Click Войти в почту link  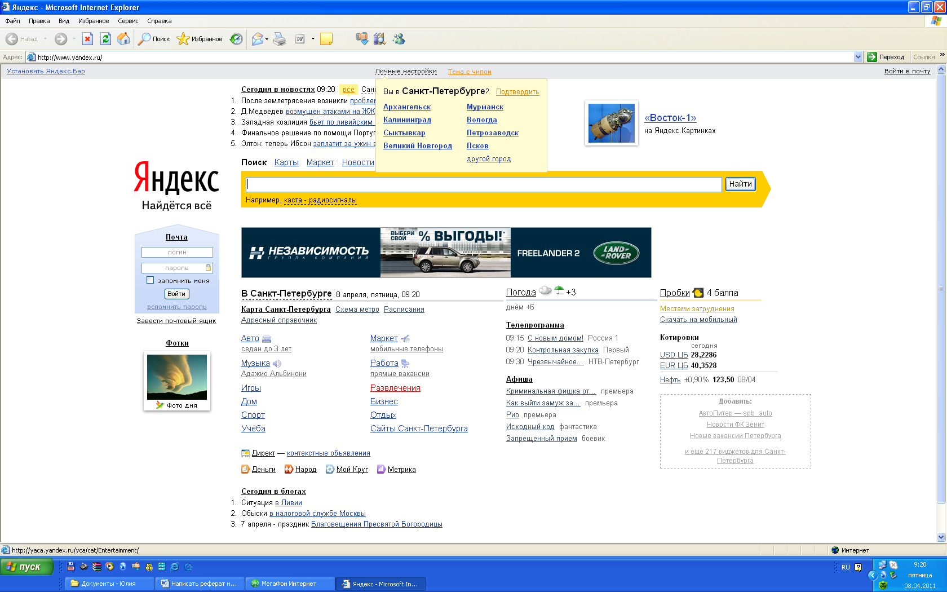coord(907,71)
